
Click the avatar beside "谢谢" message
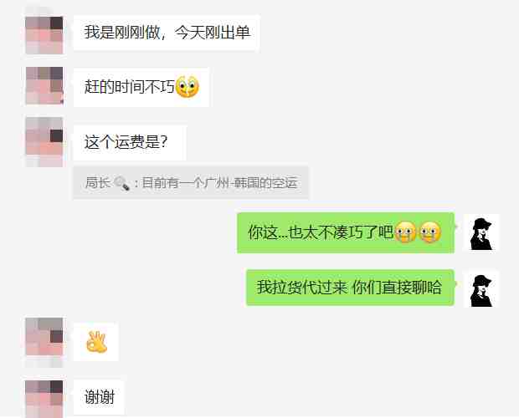(44, 399)
